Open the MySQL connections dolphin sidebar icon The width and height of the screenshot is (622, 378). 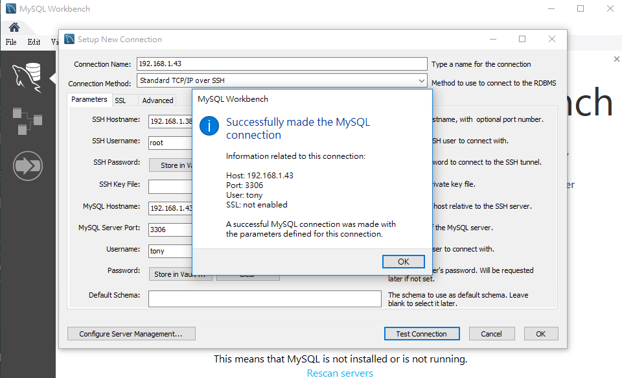point(27,77)
